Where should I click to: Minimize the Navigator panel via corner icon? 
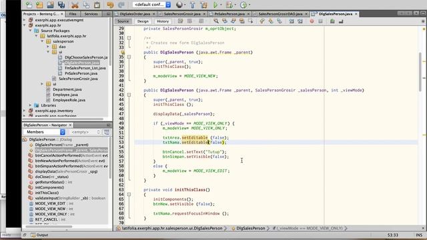pos(108,125)
